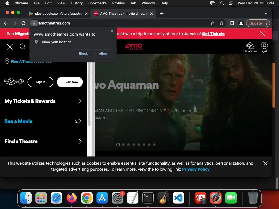279x209 pixels.
Task: Block the location request
Action: point(83,54)
